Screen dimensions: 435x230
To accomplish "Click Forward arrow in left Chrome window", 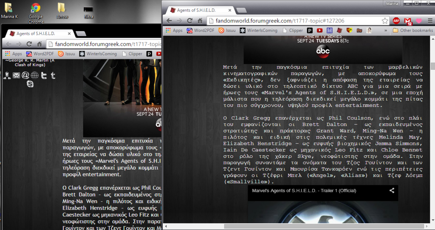I will [x=19, y=44].
